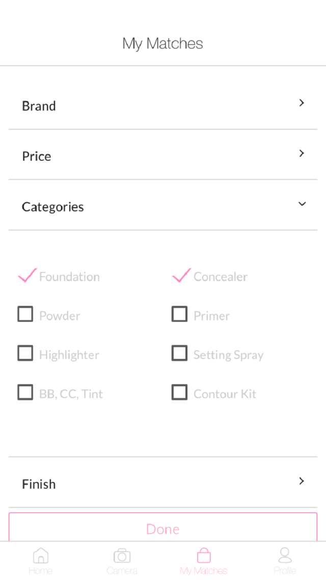Tap the Brand row label
This screenshot has height=580, width=326.
pyautogui.click(x=39, y=106)
